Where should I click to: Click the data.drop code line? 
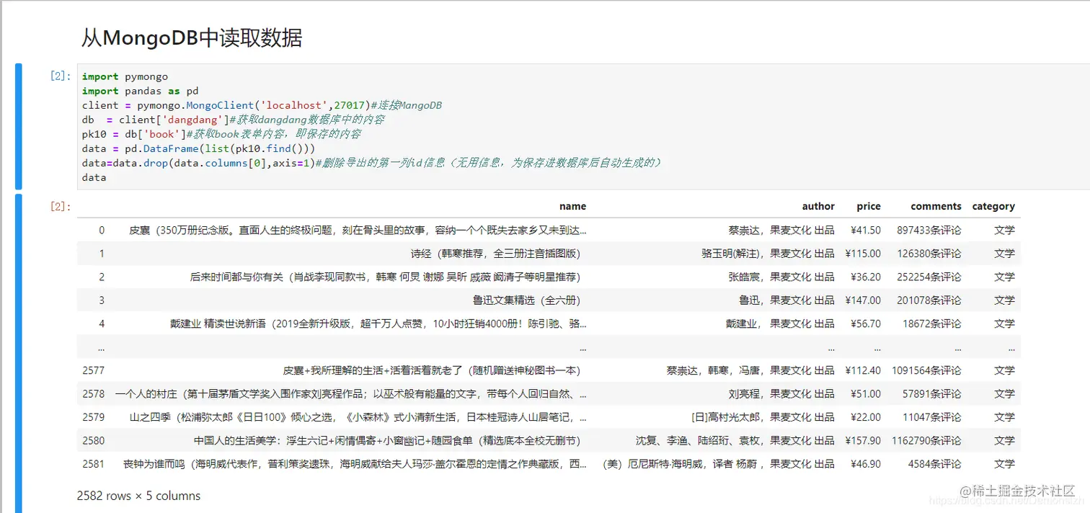pyautogui.click(x=372, y=163)
